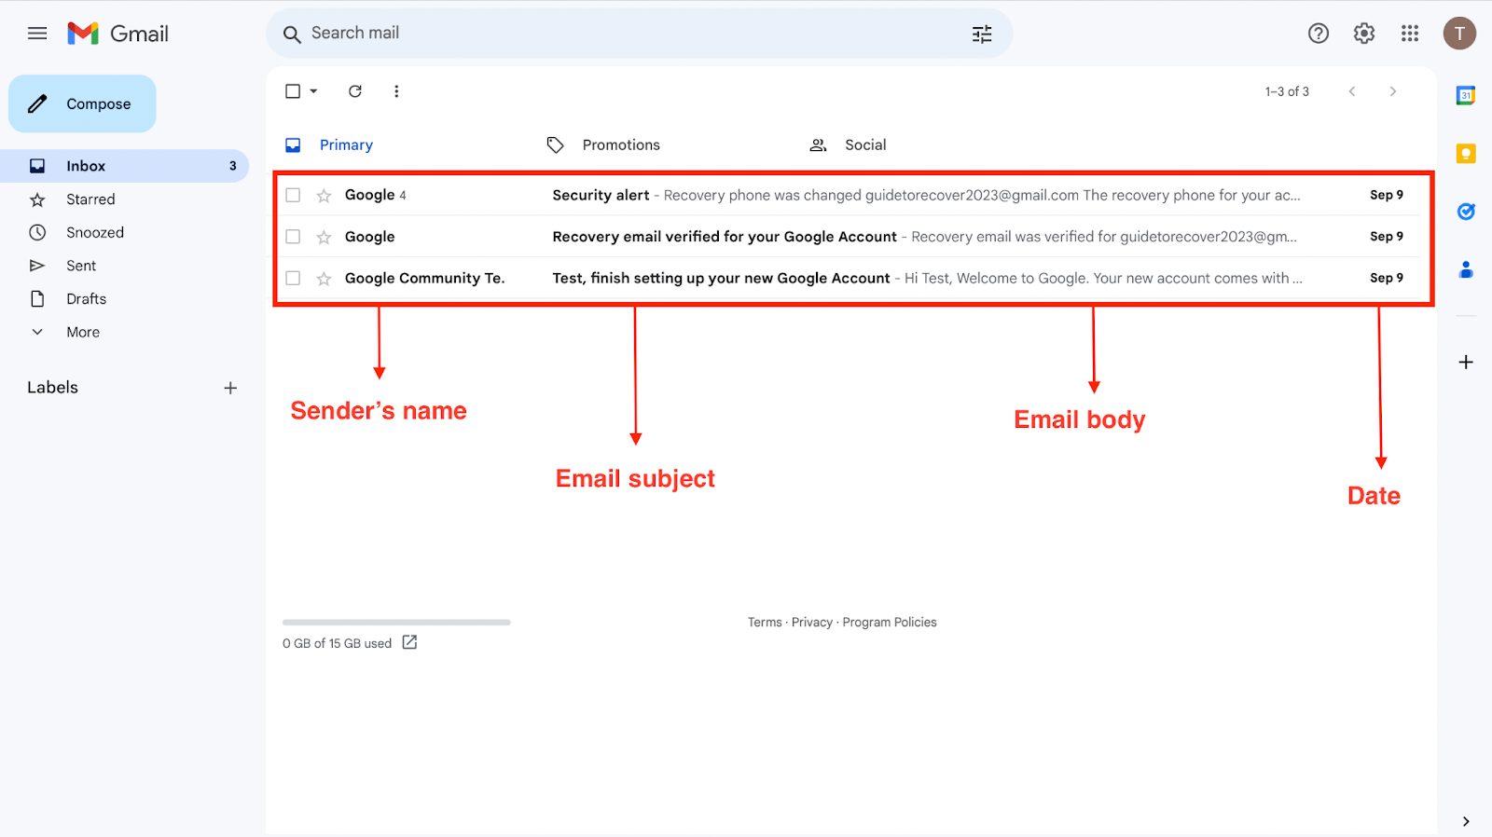
Task: Switch to the Promotions tab
Action: 620,145
